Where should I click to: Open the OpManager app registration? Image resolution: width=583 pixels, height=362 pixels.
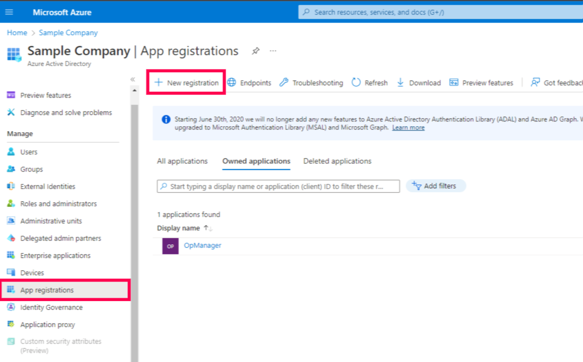(x=202, y=245)
